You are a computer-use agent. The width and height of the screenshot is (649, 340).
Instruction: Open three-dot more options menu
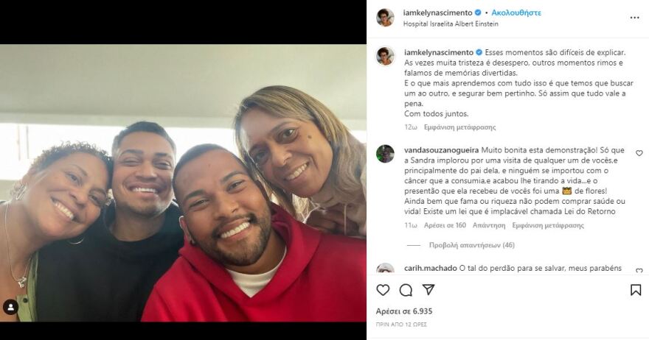[634, 18]
